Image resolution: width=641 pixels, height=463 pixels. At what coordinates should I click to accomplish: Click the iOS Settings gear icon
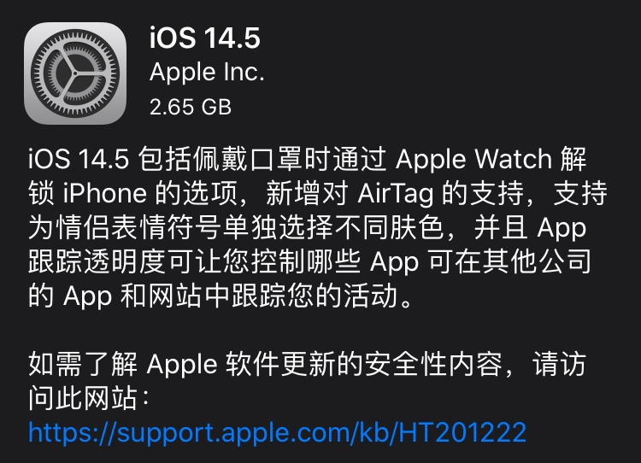click(x=75, y=73)
